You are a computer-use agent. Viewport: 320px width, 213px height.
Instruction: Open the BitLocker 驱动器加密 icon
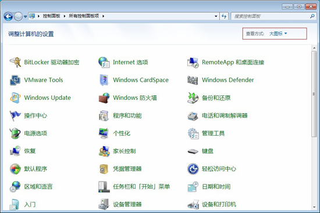[x=15, y=62]
